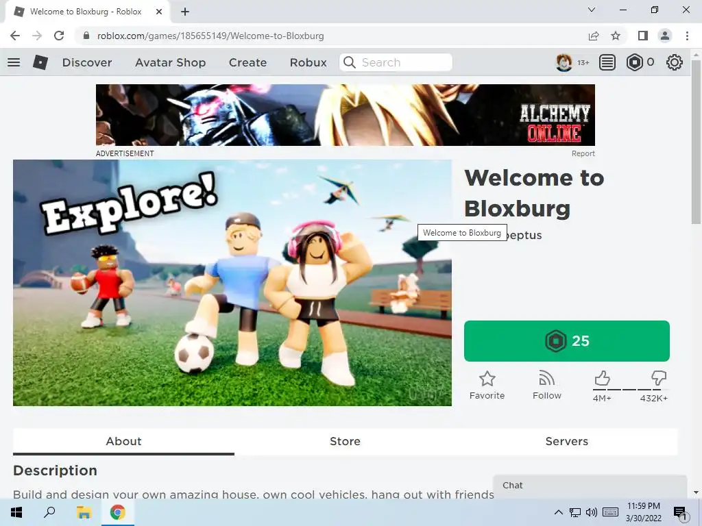The image size is (702, 526).
Task: Open a new tab with the plus button
Action: (185, 12)
